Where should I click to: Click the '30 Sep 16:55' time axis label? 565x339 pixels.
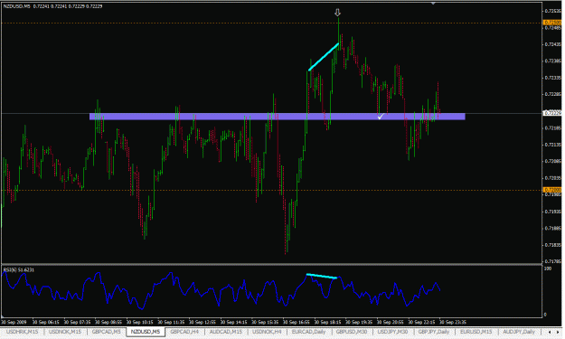[x=297, y=323]
